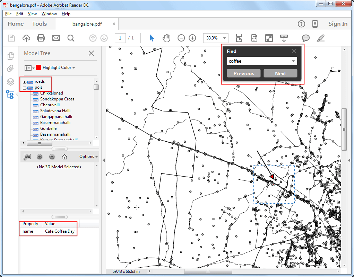
Task: Collapse the pois node in Model Tree
Action: tap(24, 88)
